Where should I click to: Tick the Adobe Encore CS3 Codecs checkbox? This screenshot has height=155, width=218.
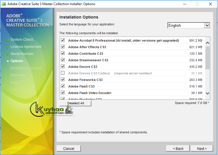(63, 73)
